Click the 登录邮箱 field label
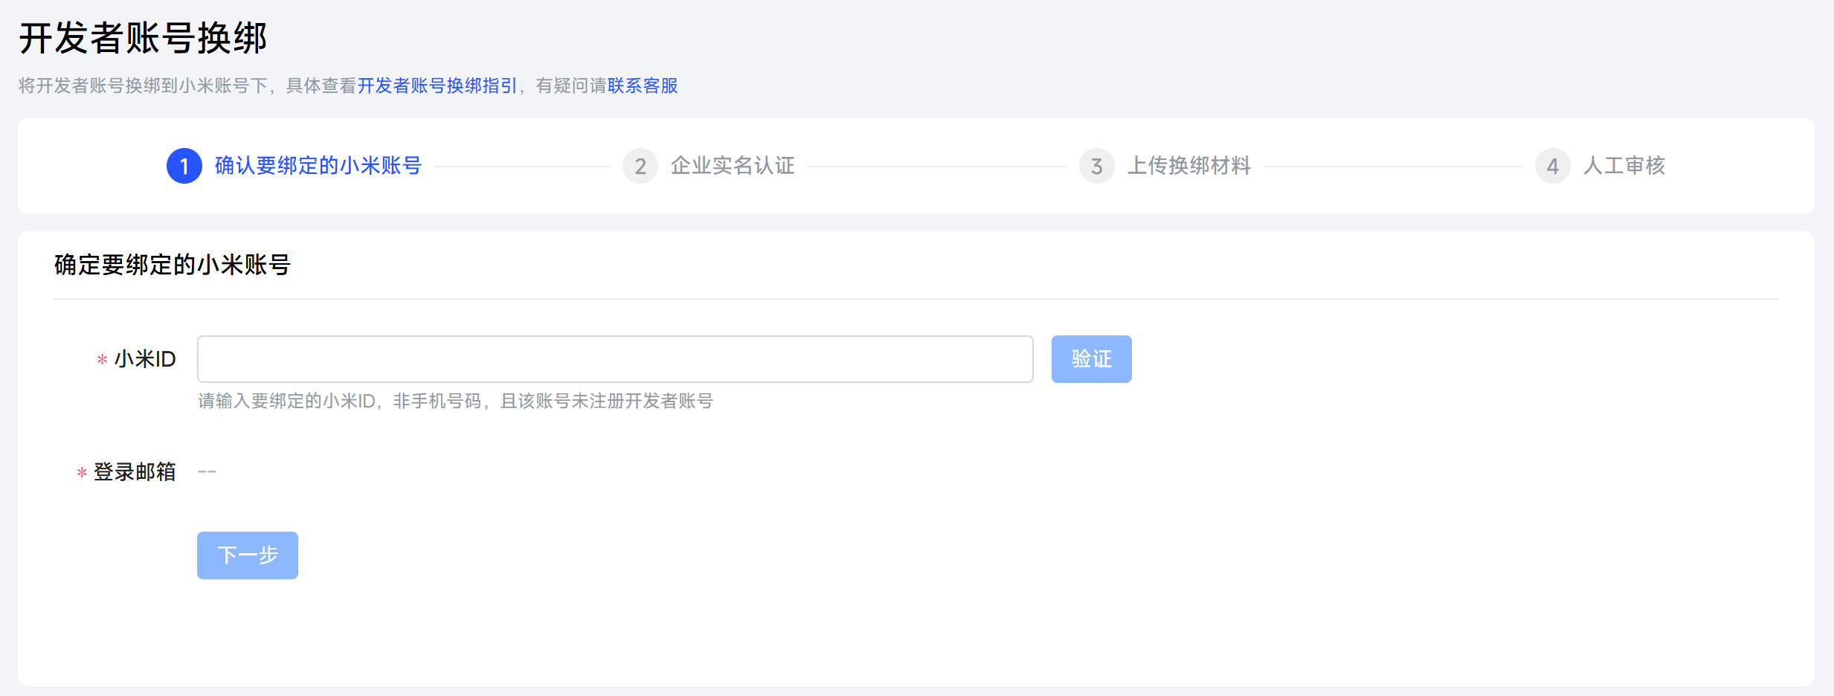The image size is (1834, 696). (x=135, y=471)
